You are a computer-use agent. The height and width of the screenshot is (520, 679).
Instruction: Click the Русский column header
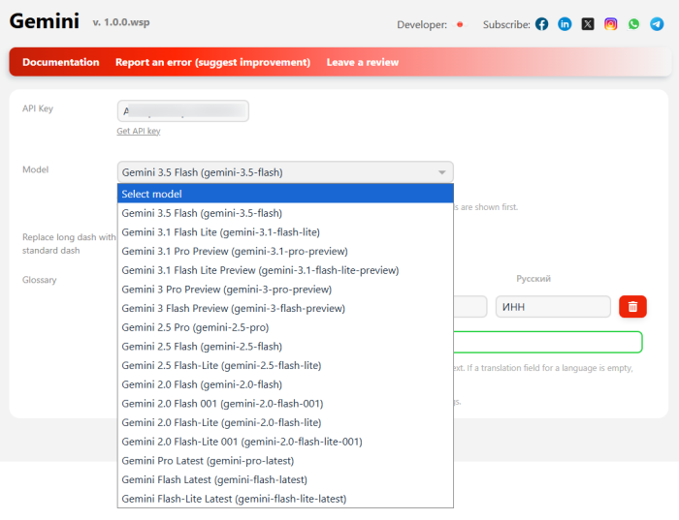tap(533, 279)
